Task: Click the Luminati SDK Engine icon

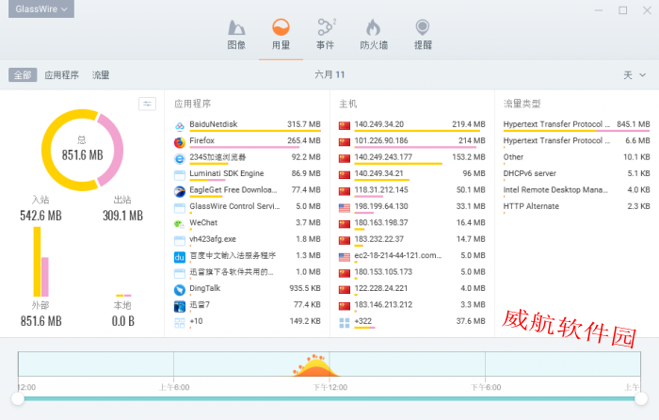Action: (x=180, y=175)
